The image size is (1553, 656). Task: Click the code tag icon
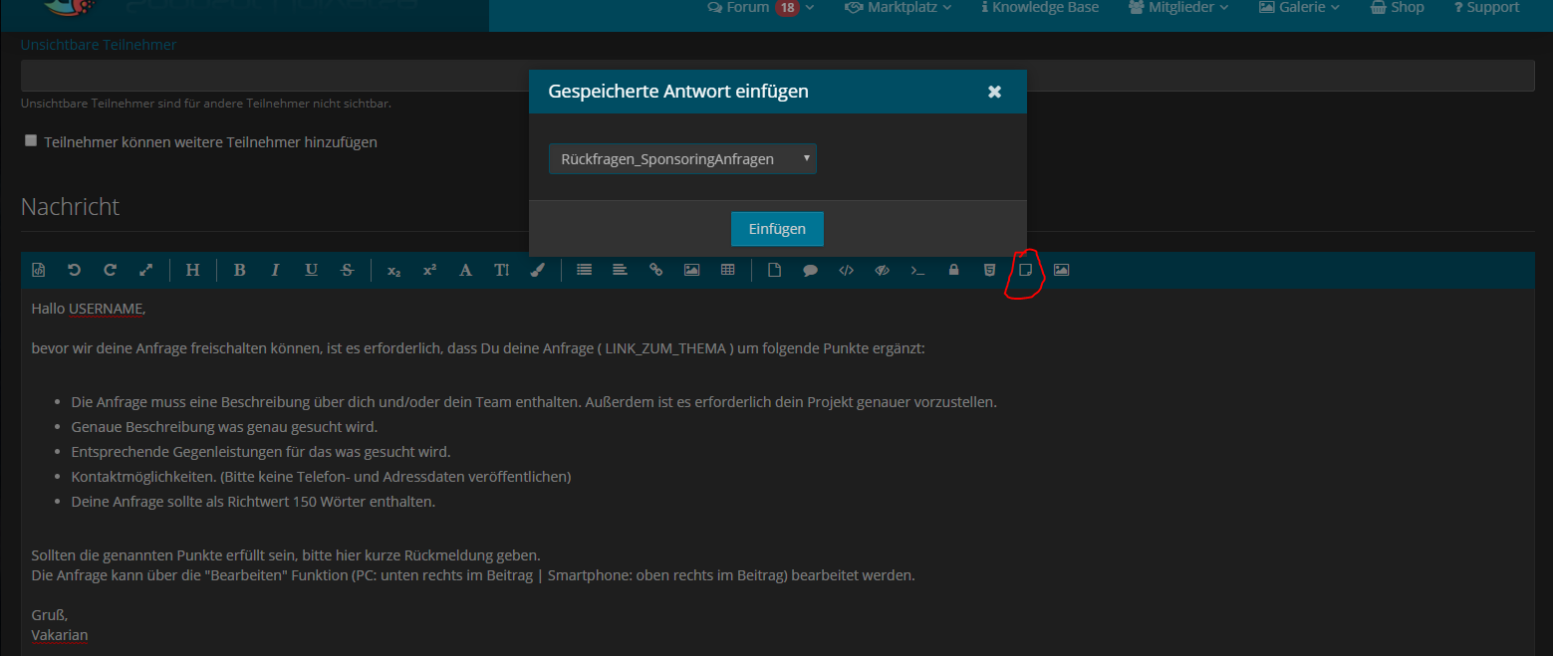(846, 270)
